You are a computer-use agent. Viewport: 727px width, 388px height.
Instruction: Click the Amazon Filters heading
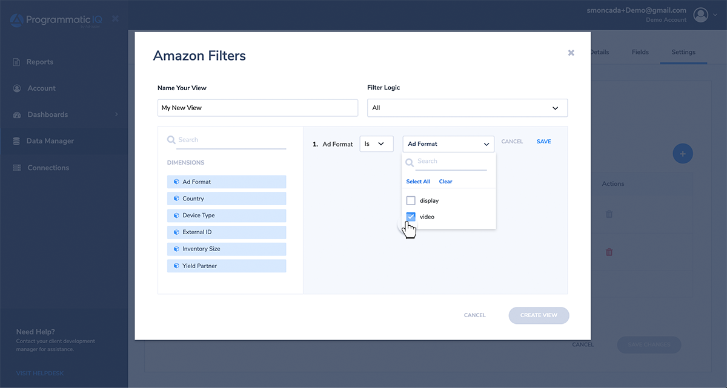tap(199, 56)
